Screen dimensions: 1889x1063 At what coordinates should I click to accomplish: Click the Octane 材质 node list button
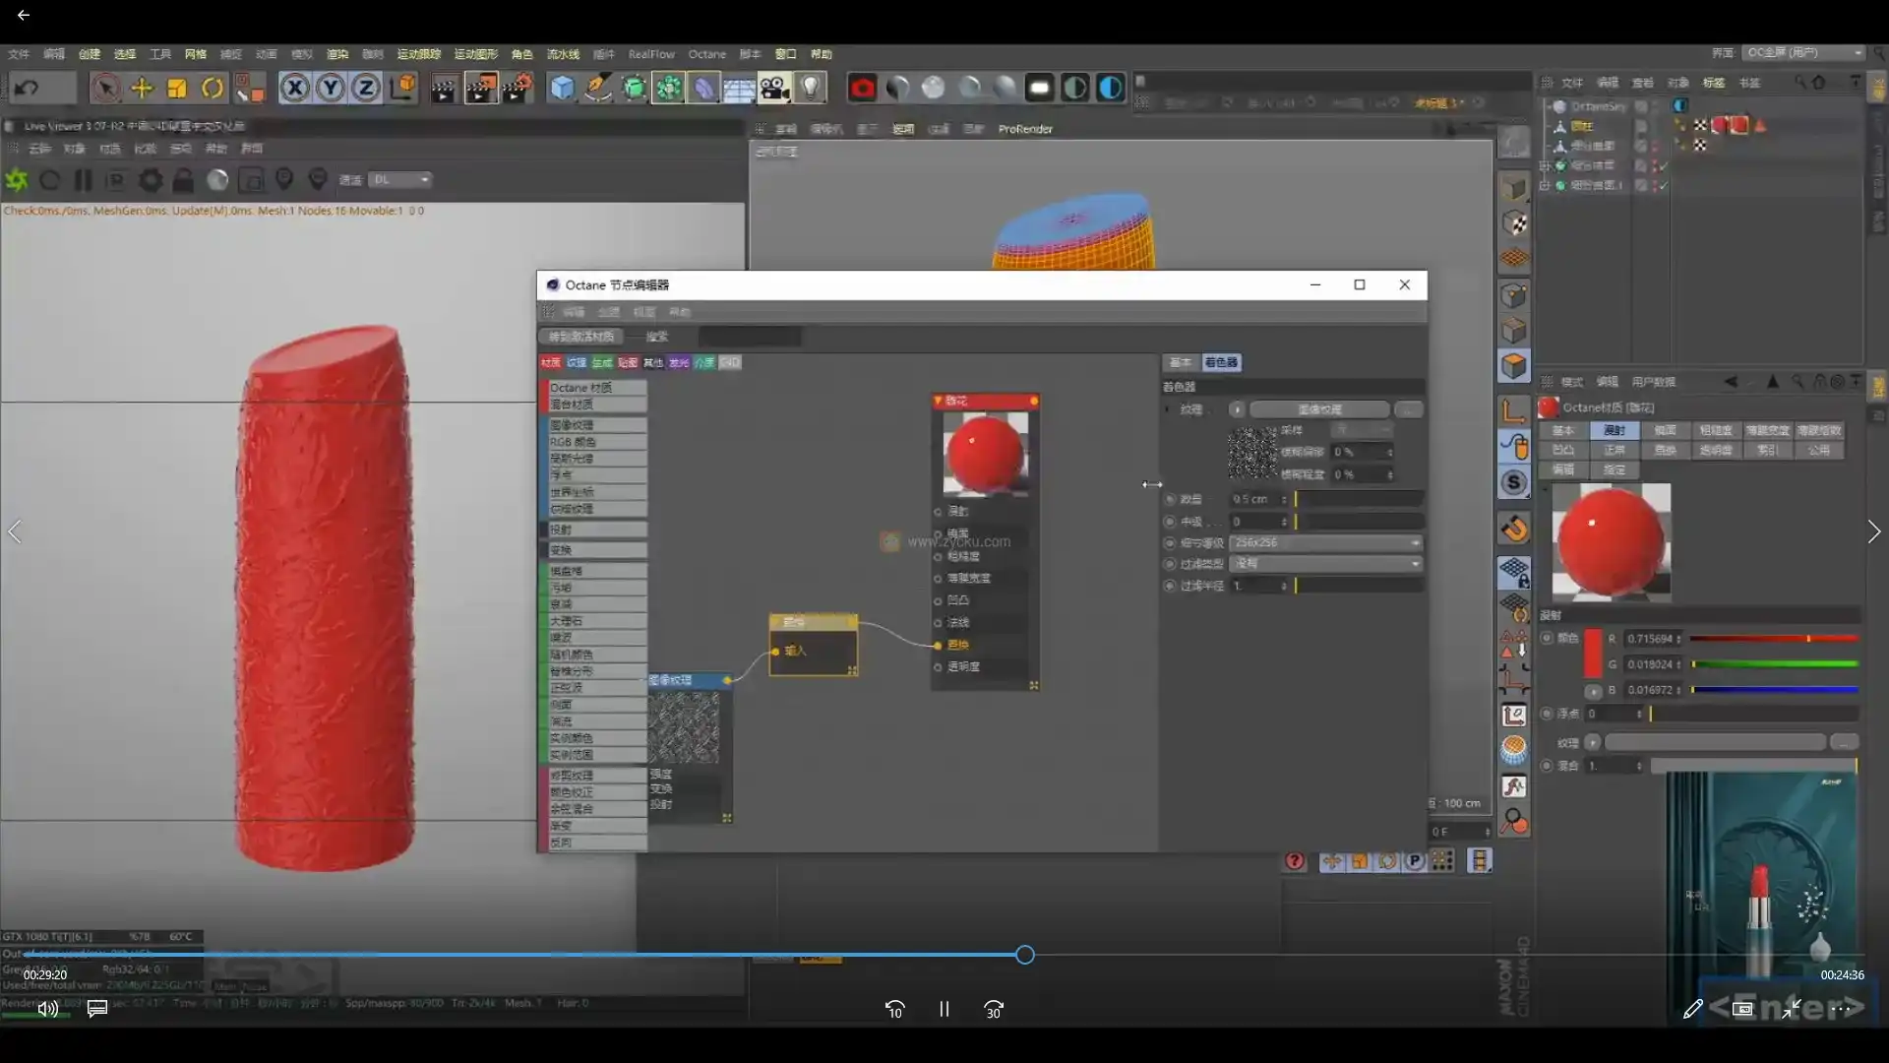pyautogui.click(x=596, y=388)
